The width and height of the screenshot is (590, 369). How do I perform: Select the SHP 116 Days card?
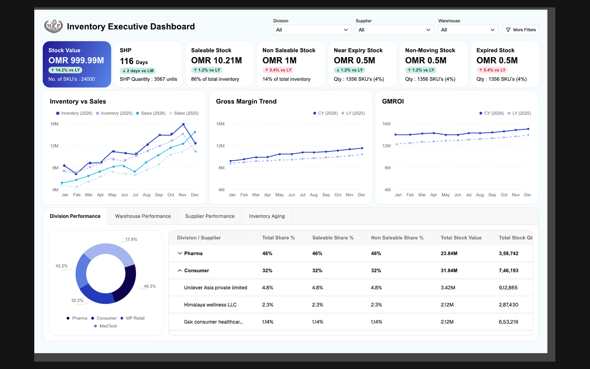(148, 64)
